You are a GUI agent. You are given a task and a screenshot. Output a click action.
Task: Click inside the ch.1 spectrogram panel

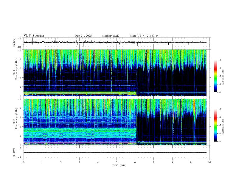(115, 73)
